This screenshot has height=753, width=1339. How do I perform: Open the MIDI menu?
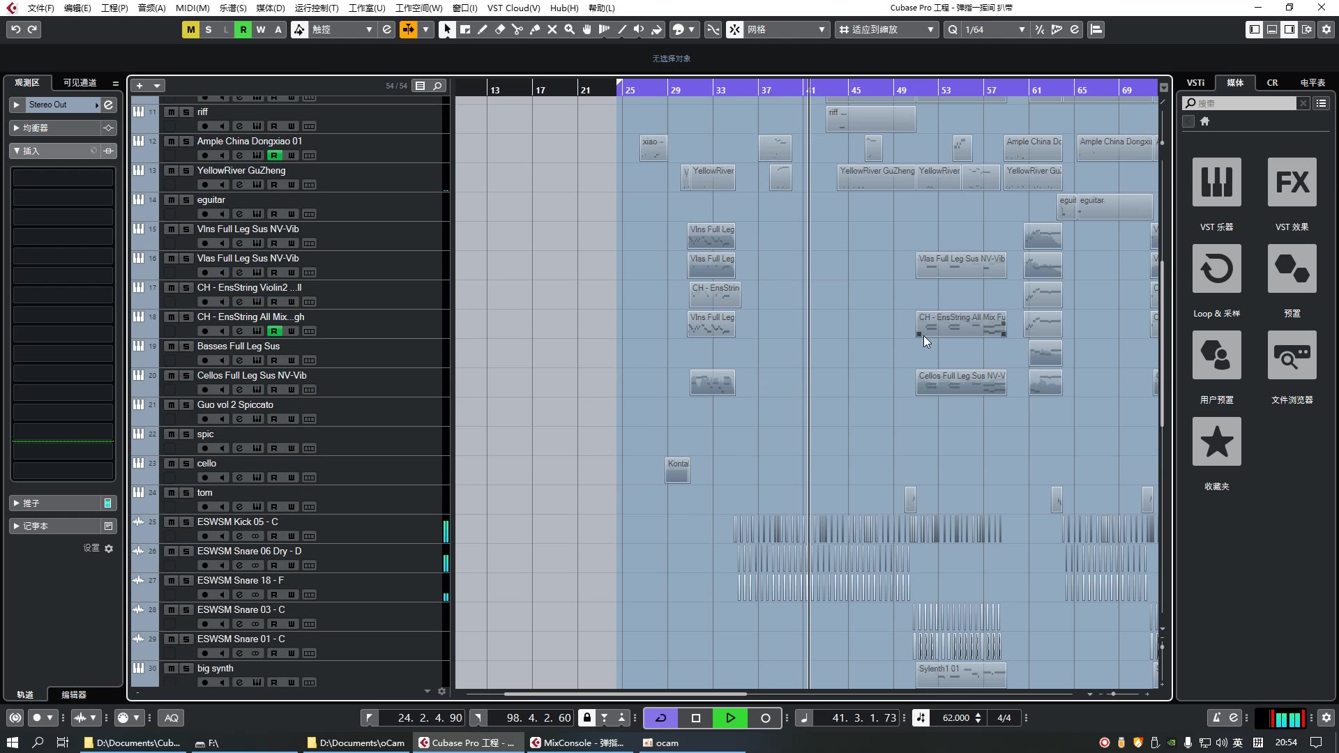coord(192,8)
